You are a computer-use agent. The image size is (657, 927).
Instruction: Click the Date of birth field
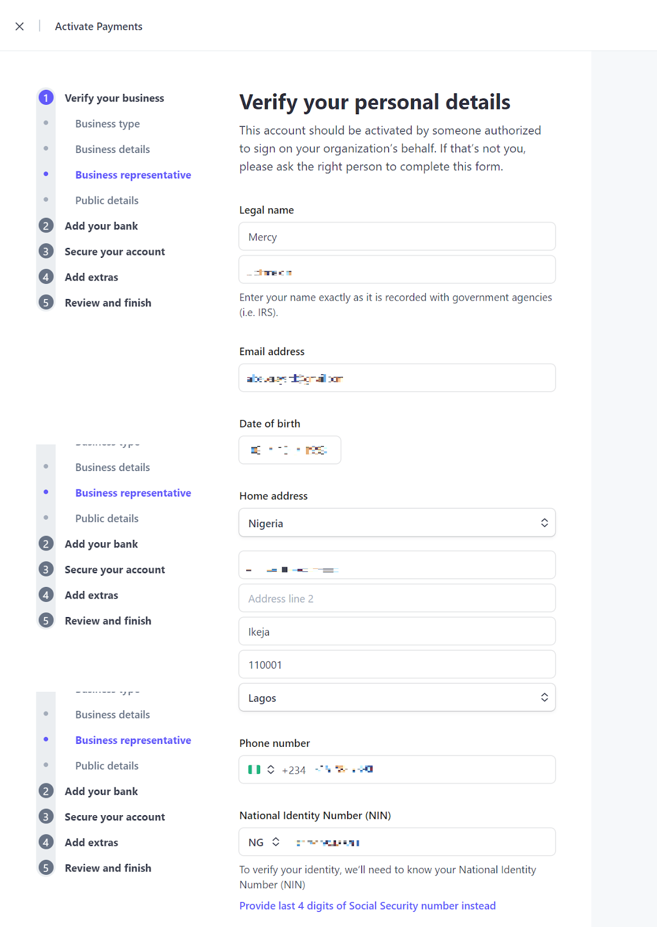290,450
